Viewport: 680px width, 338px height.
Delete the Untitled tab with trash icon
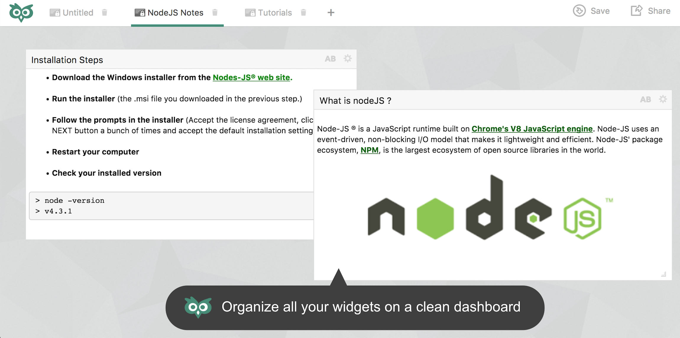104,12
